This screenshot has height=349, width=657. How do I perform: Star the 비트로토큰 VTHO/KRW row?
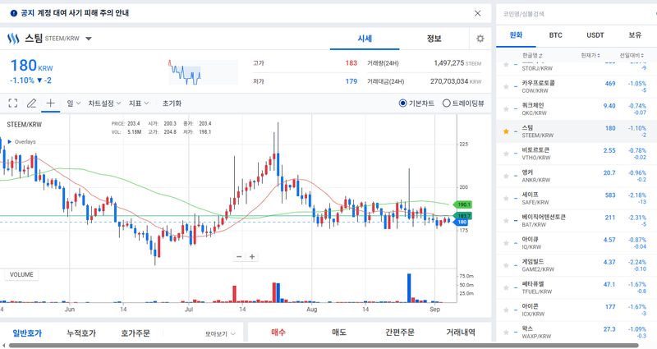[x=506, y=154]
